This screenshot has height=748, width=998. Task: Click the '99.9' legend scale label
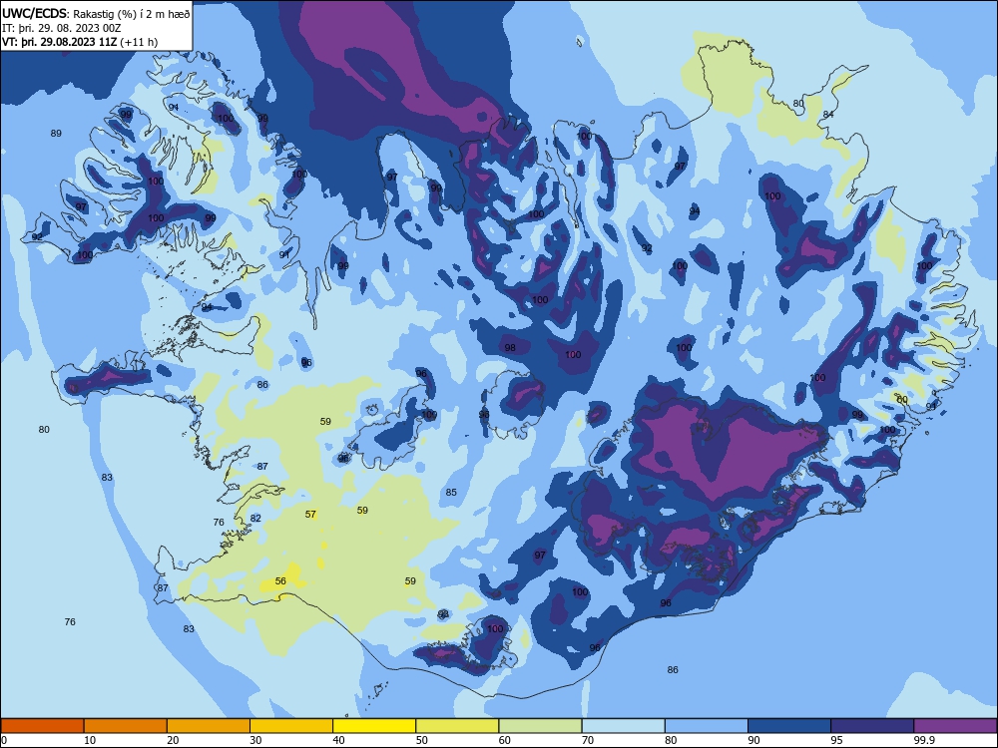tap(924, 740)
